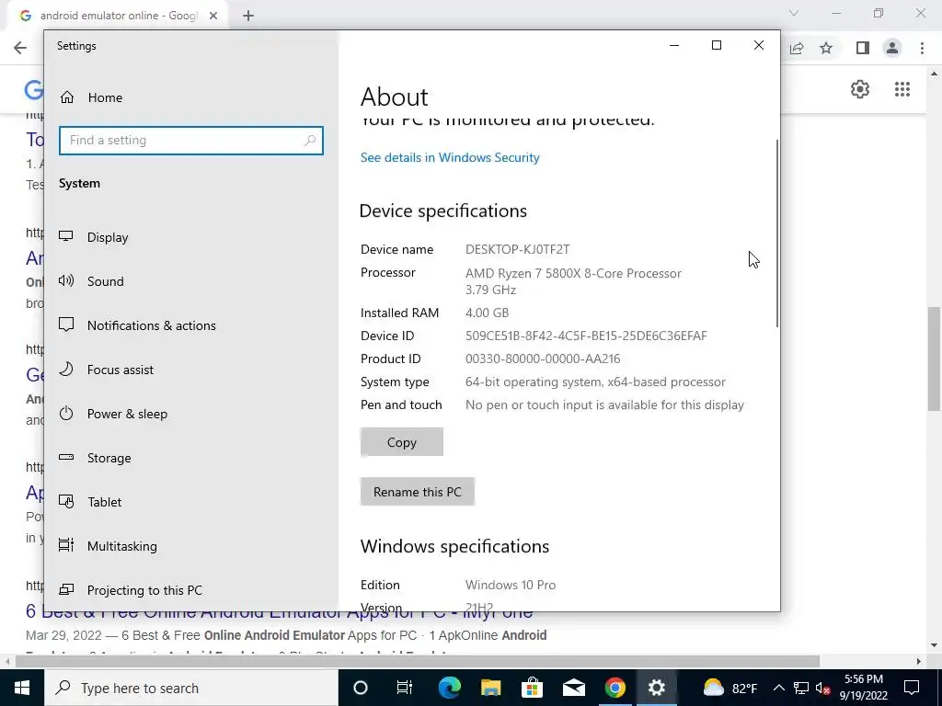Open the weather widget showing 82°F

(x=729, y=688)
